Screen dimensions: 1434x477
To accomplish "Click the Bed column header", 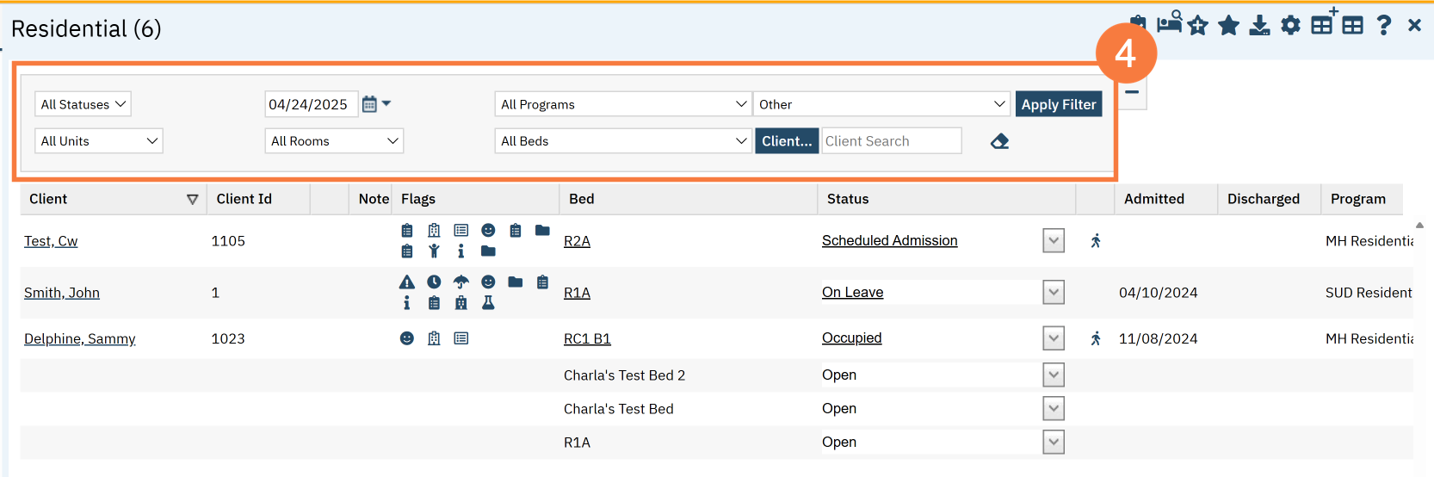I will click(582, 199).
